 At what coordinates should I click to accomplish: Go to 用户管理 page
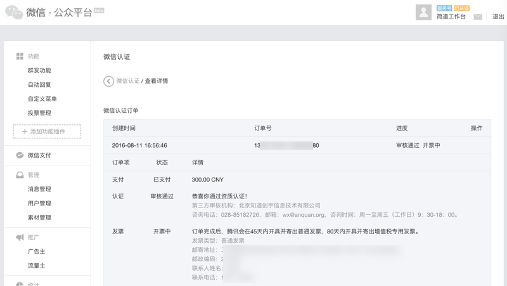tap(39, 204)
